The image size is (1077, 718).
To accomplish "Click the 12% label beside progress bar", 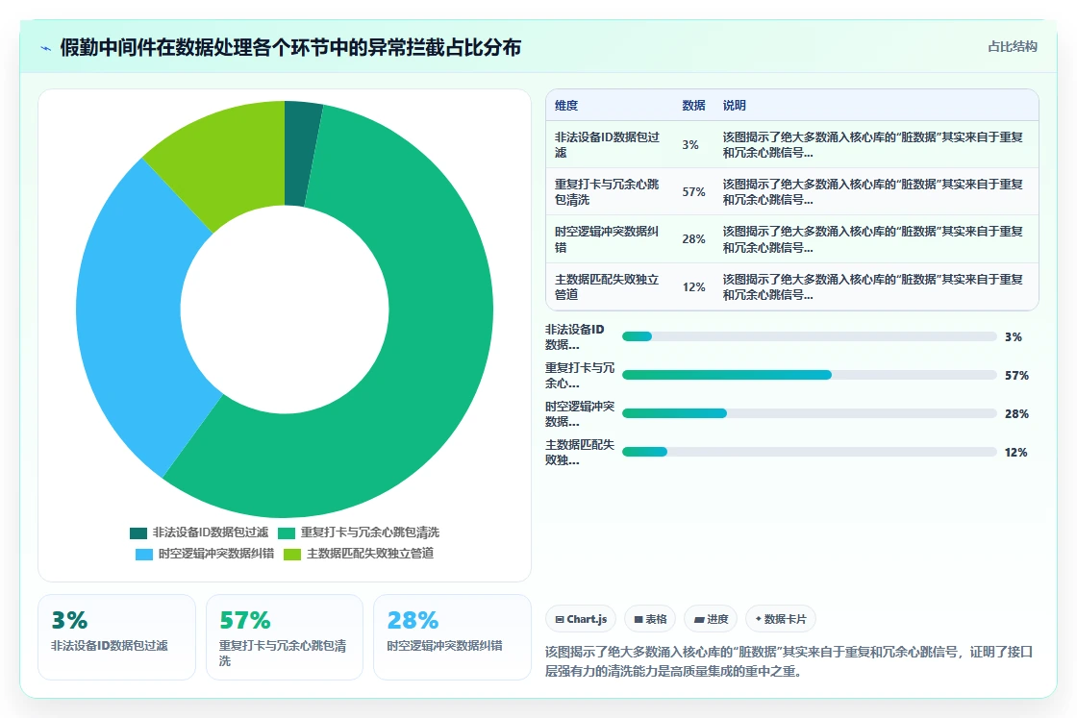I will coord(1015,453).
